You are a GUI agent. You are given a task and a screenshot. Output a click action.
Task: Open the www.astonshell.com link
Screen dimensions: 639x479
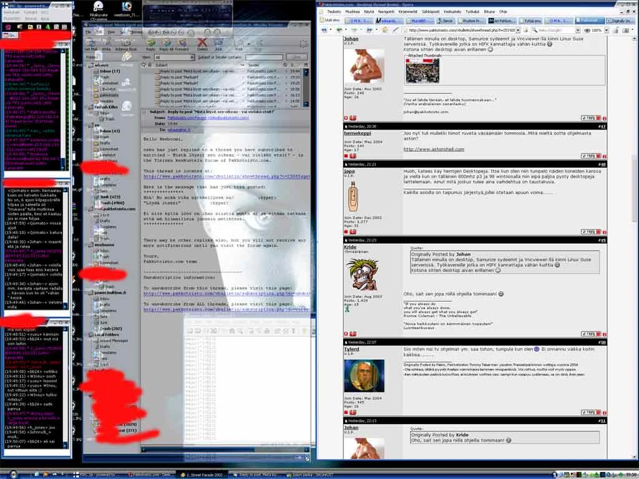[x=427, y=149]
